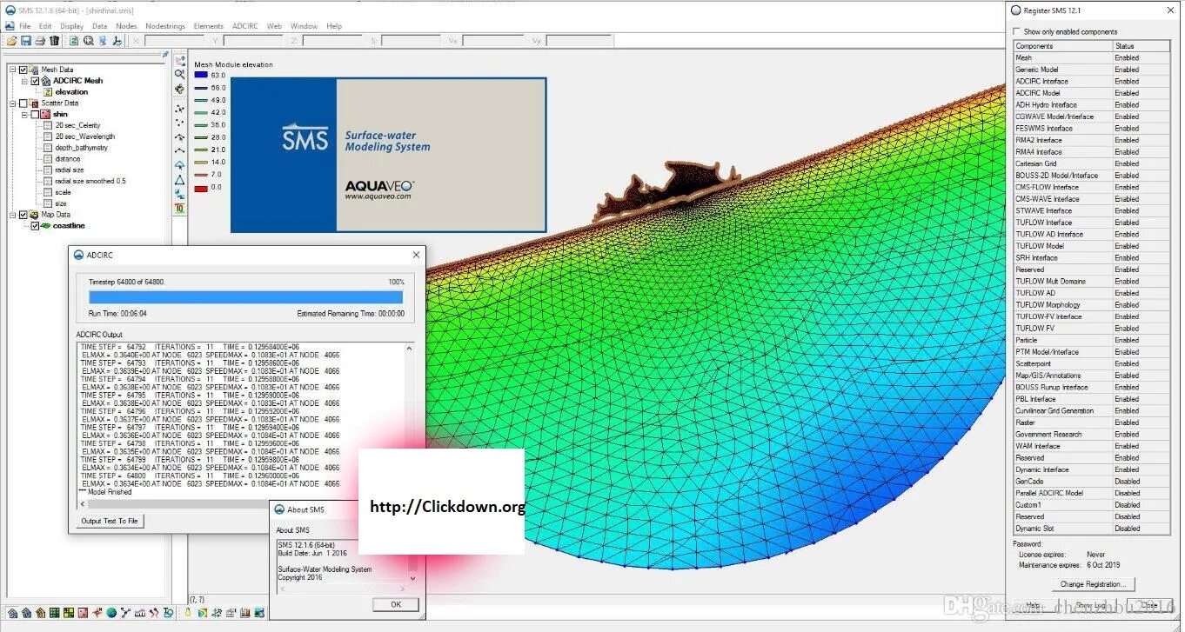The width and height of the screenshot is (1185, 632).
Task: Click the coastline coverage green icon
Action: [45, 226]
